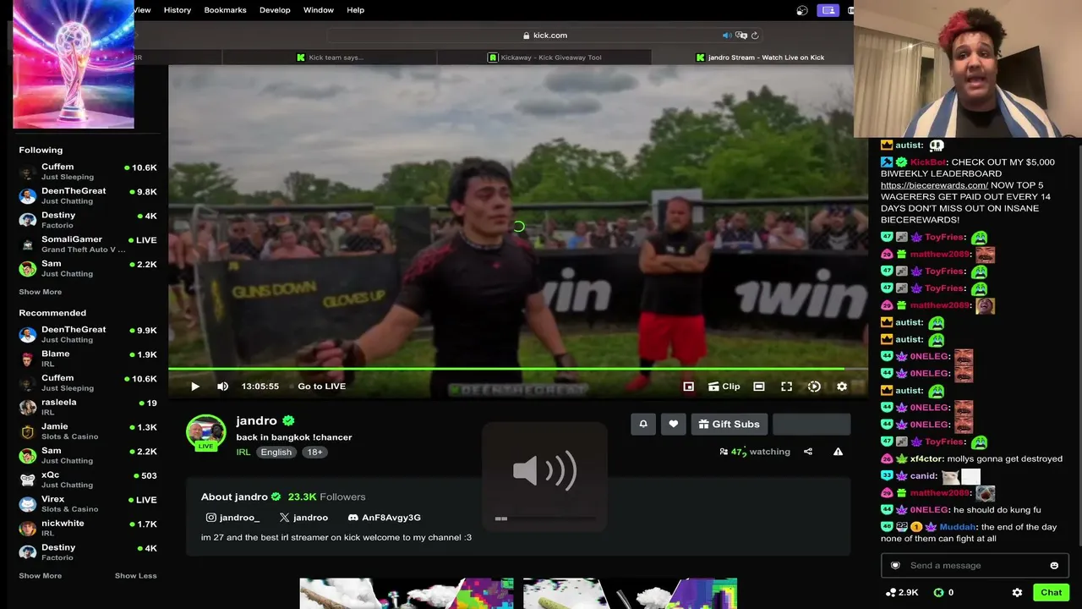The height and width of the screenshot is (609, 1082).
Task: Open Discord link AnF8Avgy3G
Action: tap(384, 518)
